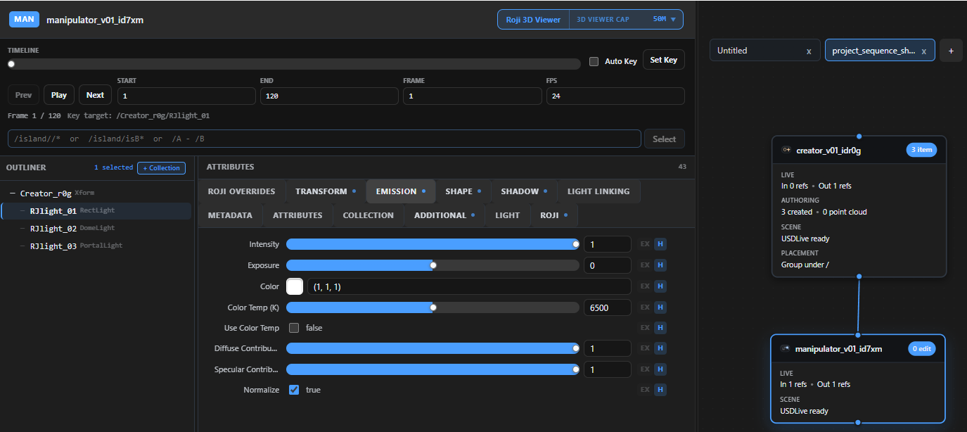Select RJlight_02 DomeLight in outliner
Viewport: 967px width, 432px height.
point(96,229)
